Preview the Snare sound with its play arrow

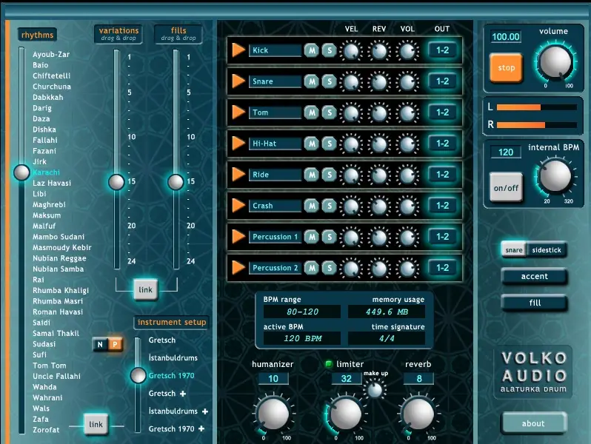click(x=238, y=81)
